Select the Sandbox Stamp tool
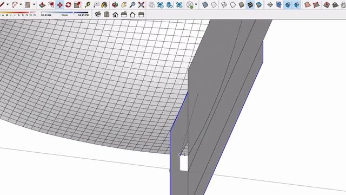This screenshot has width=346, height=195. (x=335, y=4)
